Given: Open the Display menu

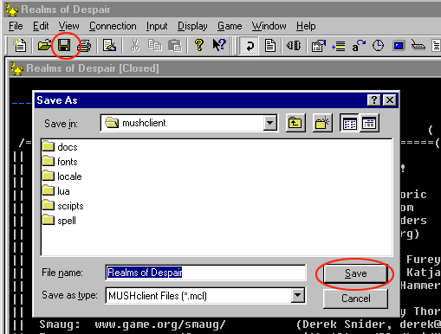Looking at the screenshot, I should 192,26.
